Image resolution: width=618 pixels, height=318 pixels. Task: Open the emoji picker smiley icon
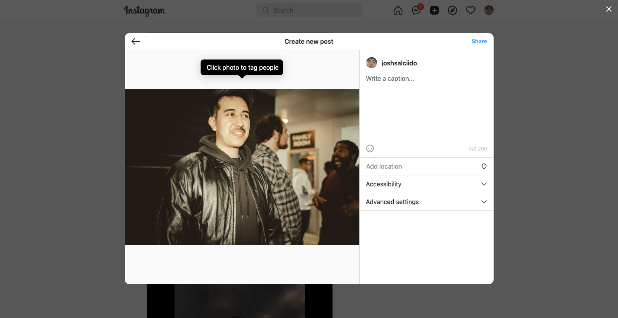coord(370,149)
